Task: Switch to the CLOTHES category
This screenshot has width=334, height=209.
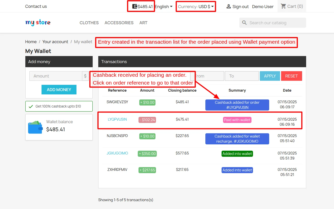Action: coord(89,23)
